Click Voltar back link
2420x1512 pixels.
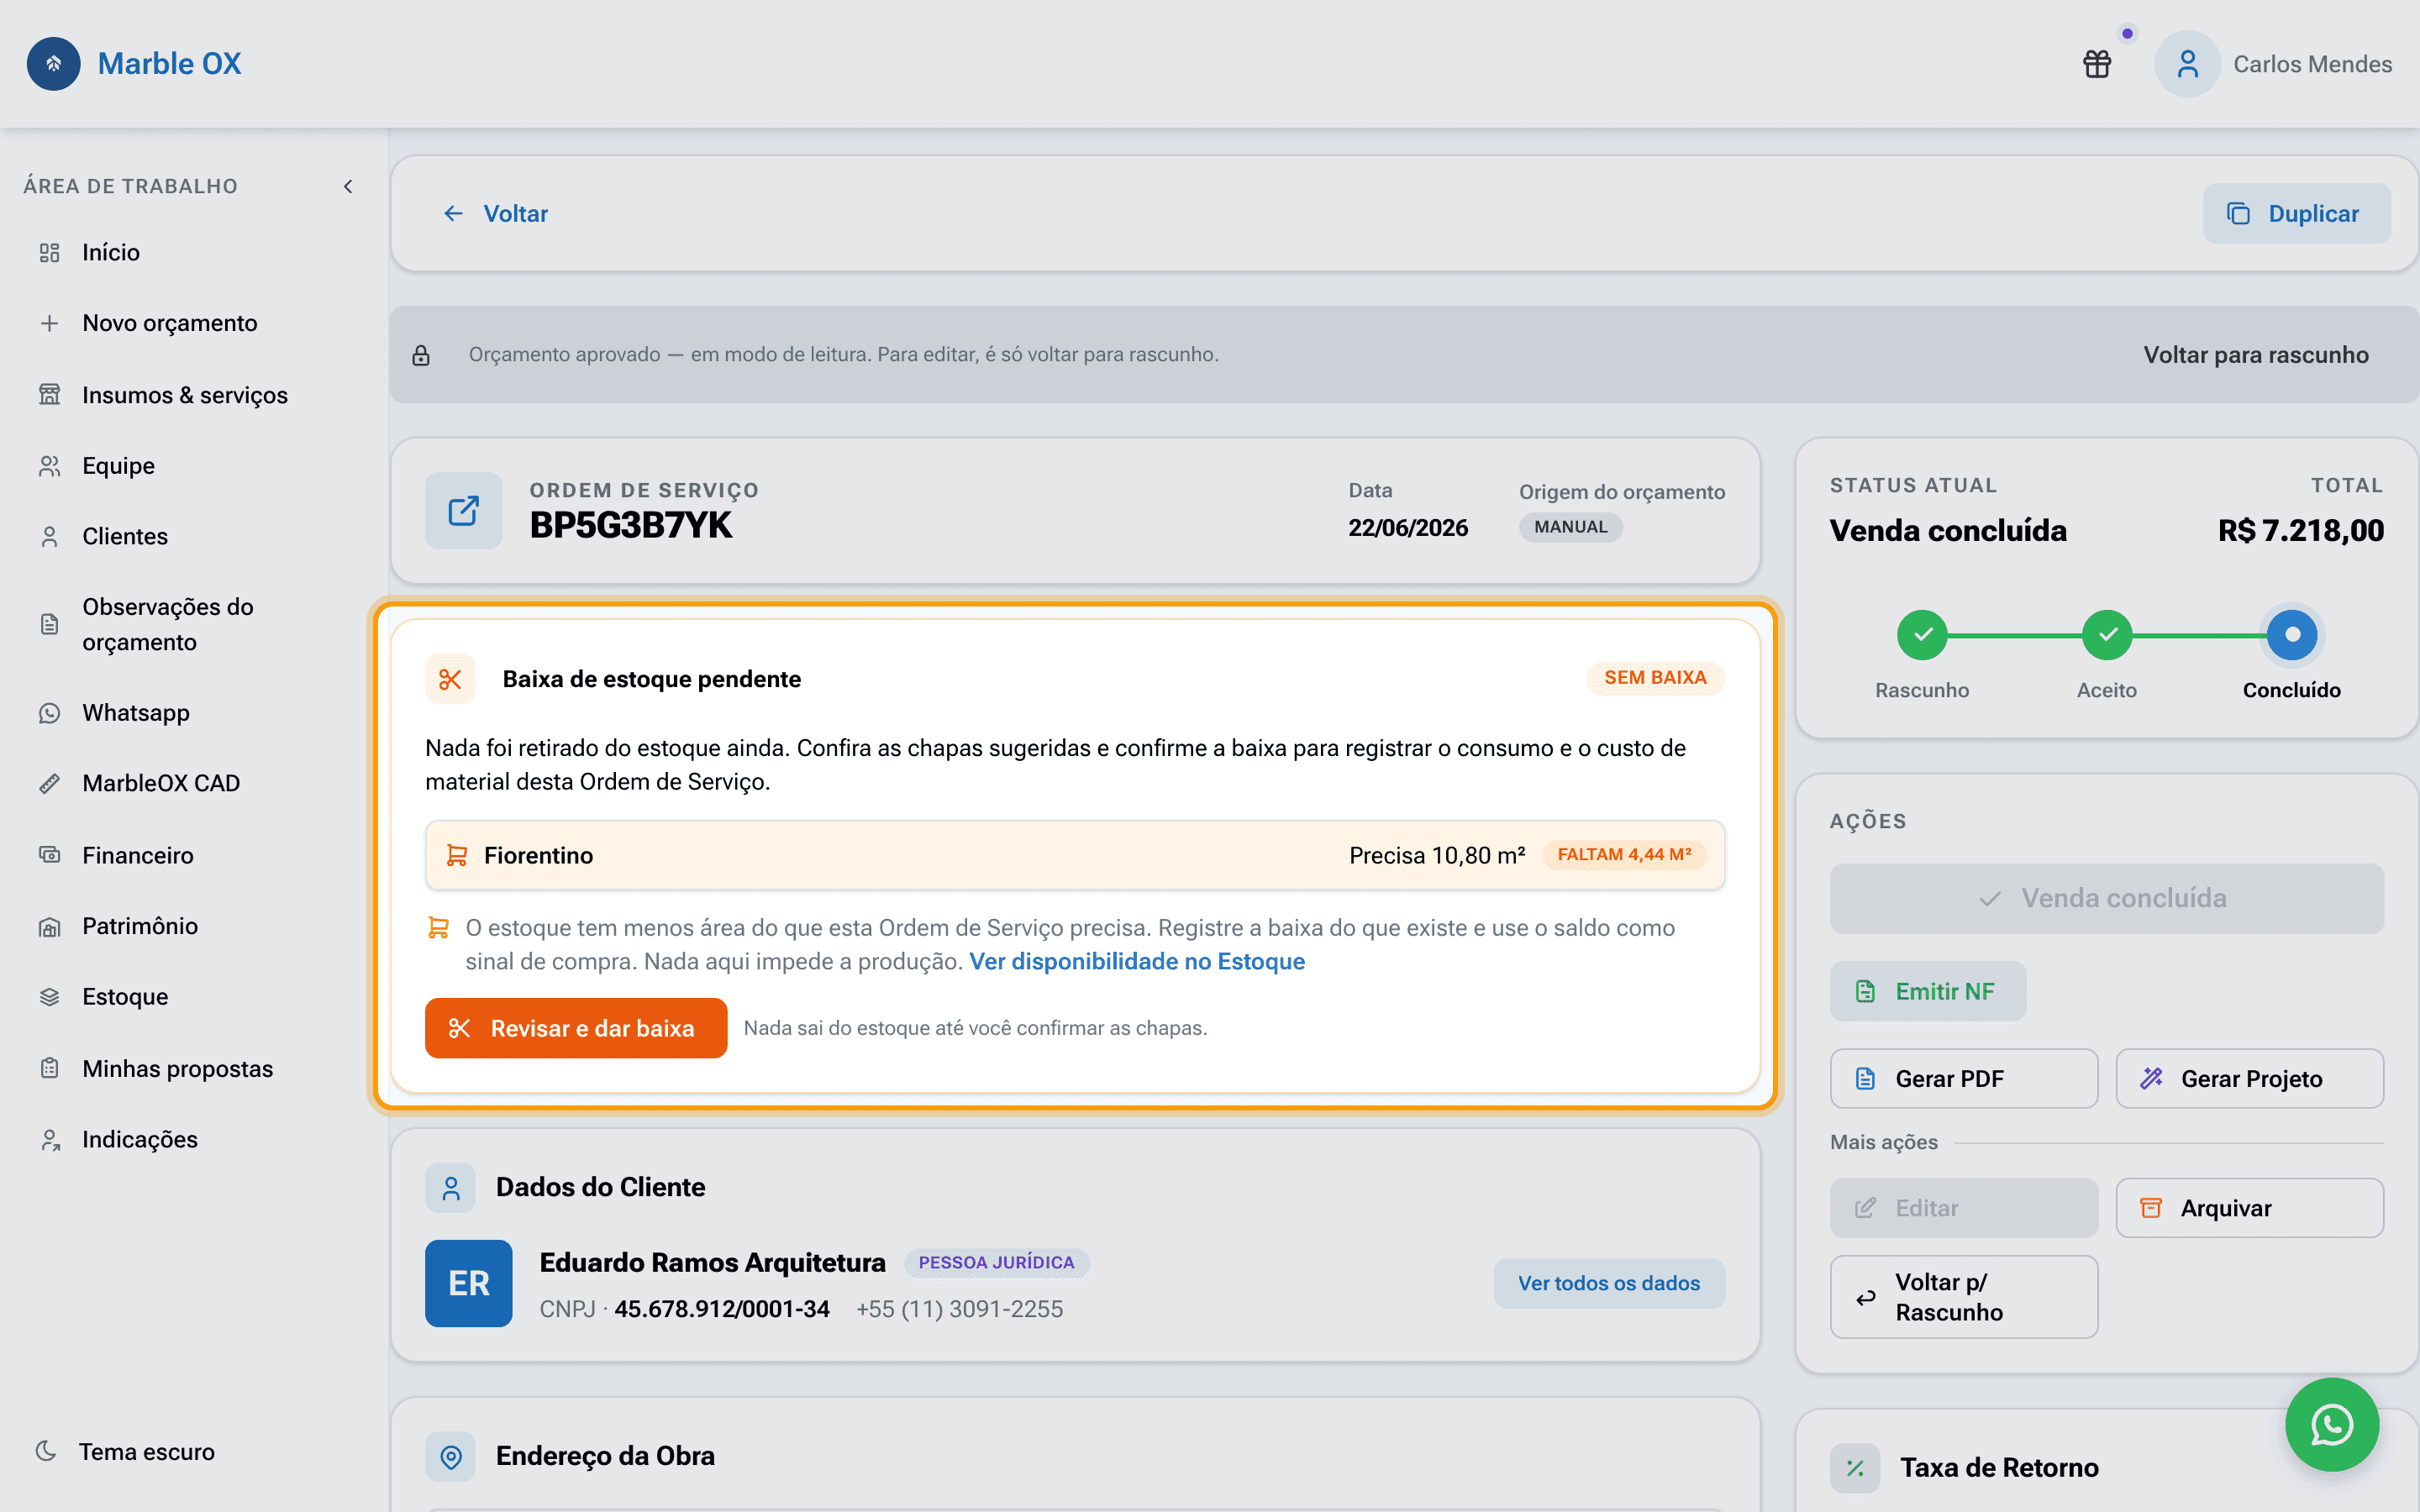pyautogui.click(x=495, y=214)
